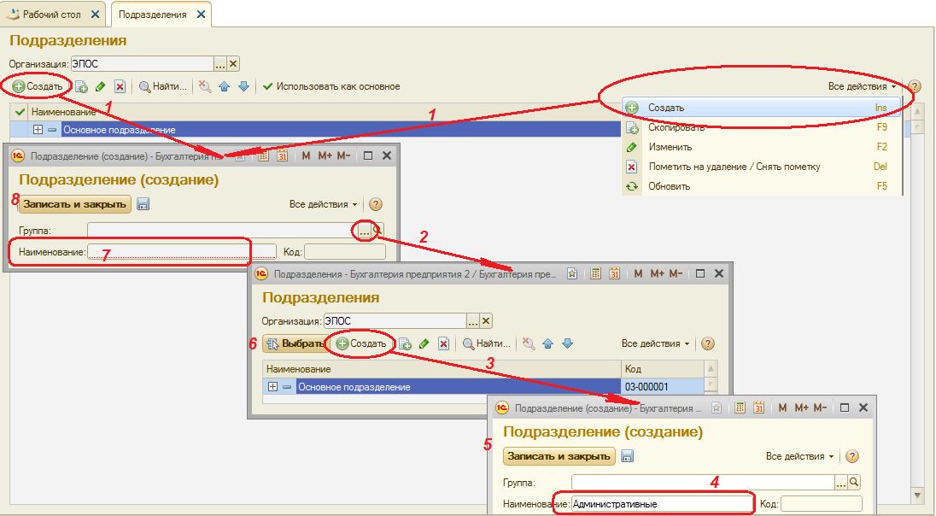The image size is (936, 516).
Task: Click the blue down arrow in main toolbar
Action: coord(243,86)
